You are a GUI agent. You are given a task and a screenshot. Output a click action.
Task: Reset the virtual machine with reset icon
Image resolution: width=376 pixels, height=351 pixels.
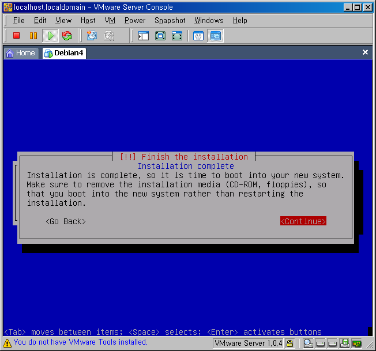(67, 36)
